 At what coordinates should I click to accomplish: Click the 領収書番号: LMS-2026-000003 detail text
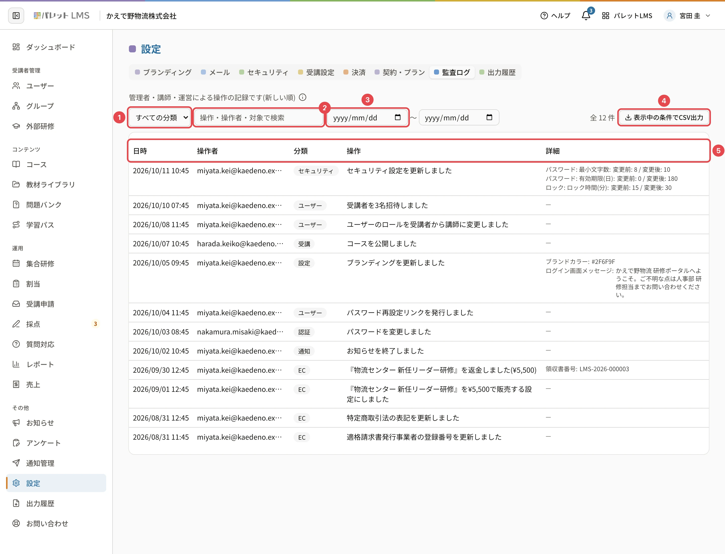(x=587, y=369)
